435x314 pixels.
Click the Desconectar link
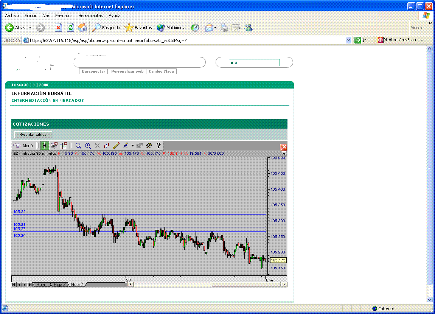click(x=93, y=71)
